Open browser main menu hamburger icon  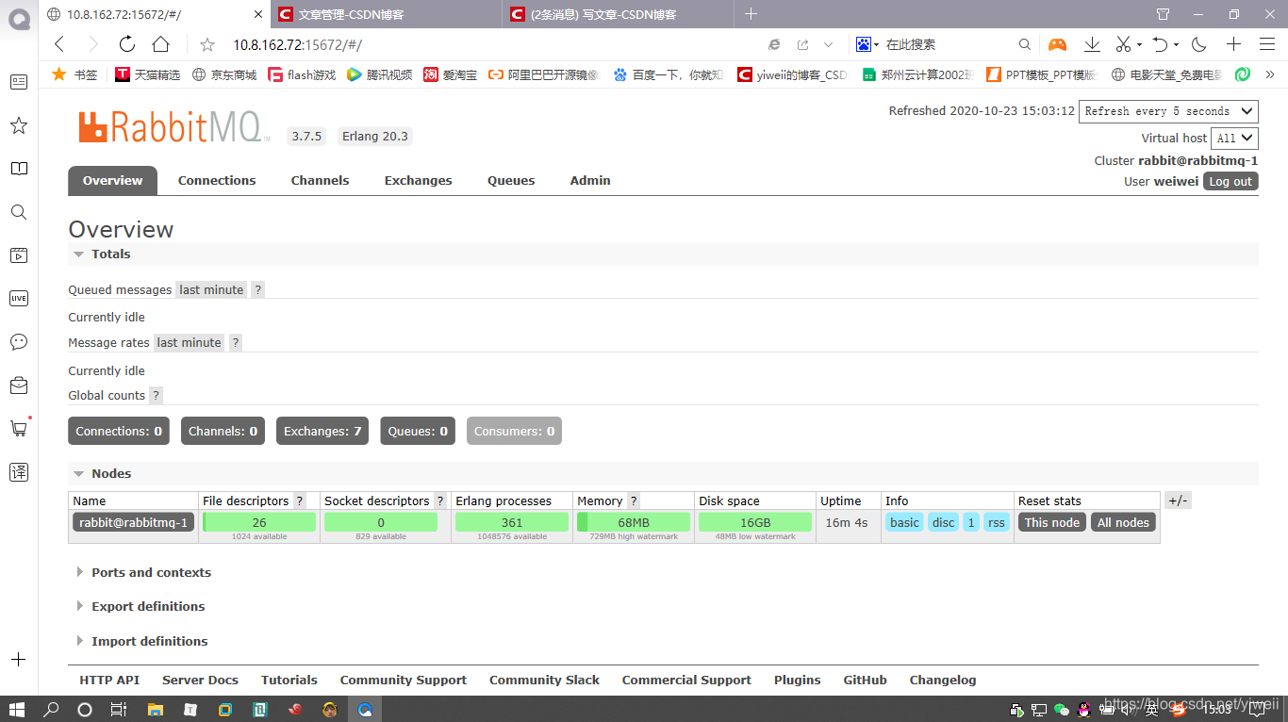pyautogui.click(x=1266, y=44)
